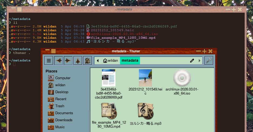
Task: Go forward to next folder
Action: click(68, 61)
